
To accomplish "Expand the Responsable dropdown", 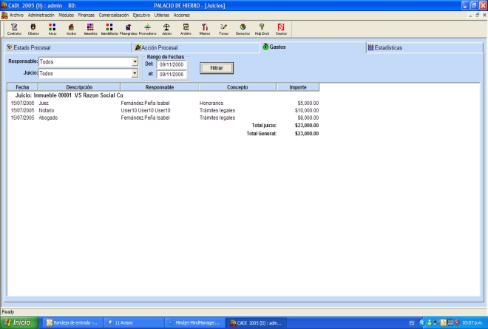I will pyautogui.click(x=135, y=62).
